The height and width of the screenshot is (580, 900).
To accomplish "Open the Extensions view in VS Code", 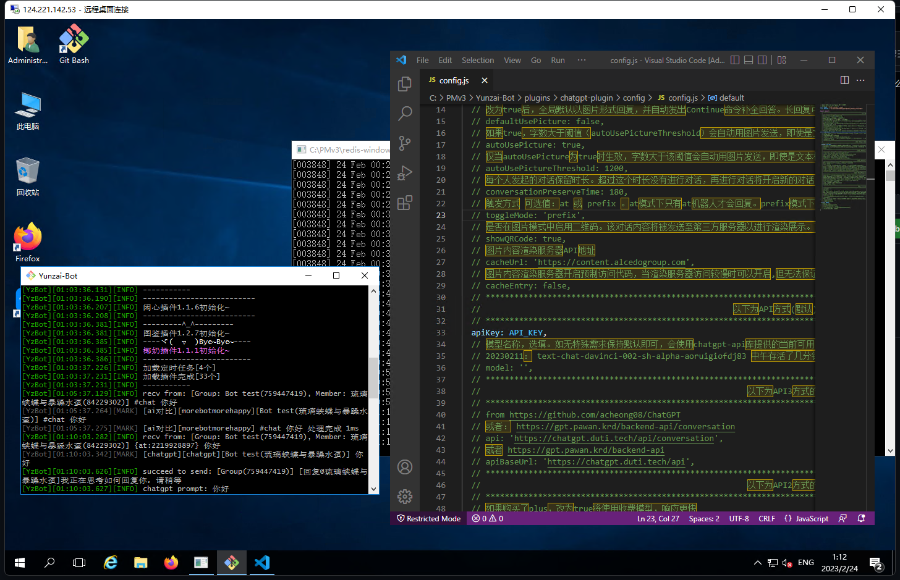I will click(405, 203).
